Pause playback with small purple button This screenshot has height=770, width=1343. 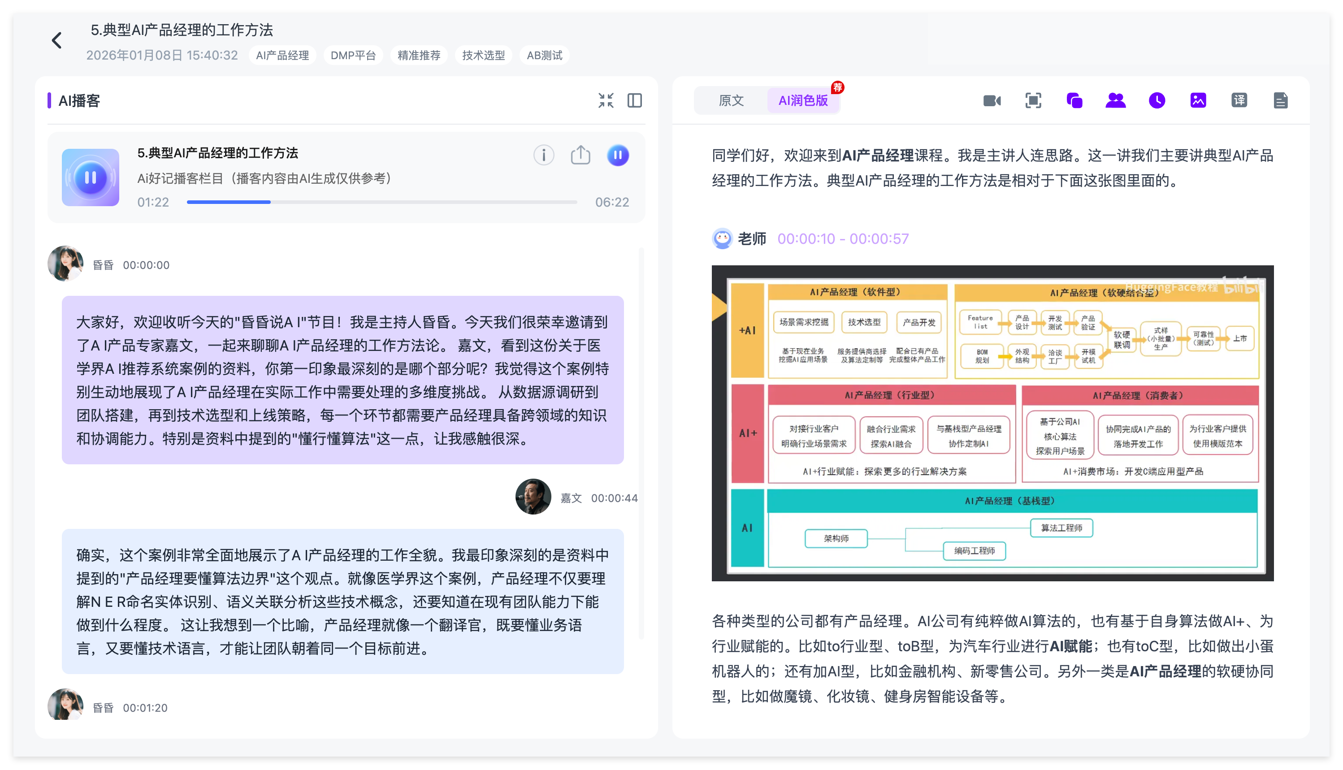pos(617,155)
